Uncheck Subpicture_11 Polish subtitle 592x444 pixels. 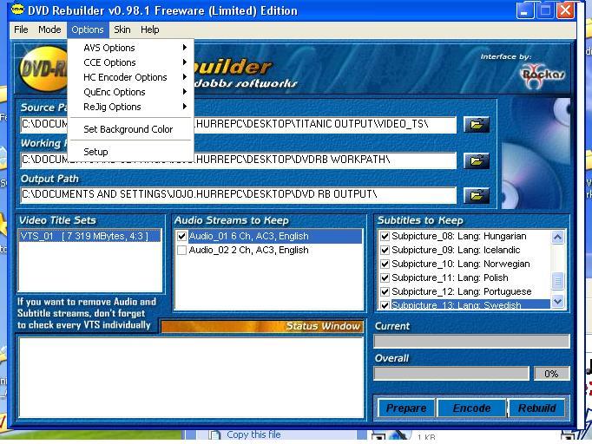[x=385, y=278]
